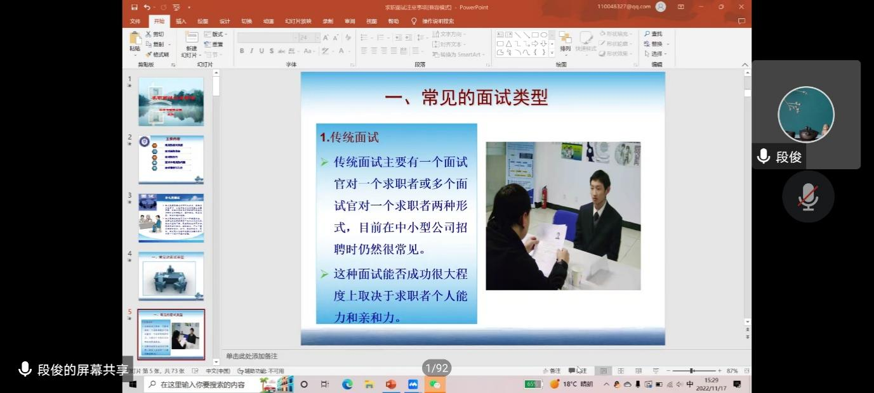Viewport: 874px width, 393px height.
Task: Select slide 3 thumbnail in the slide panel
Action: [171, 217]
